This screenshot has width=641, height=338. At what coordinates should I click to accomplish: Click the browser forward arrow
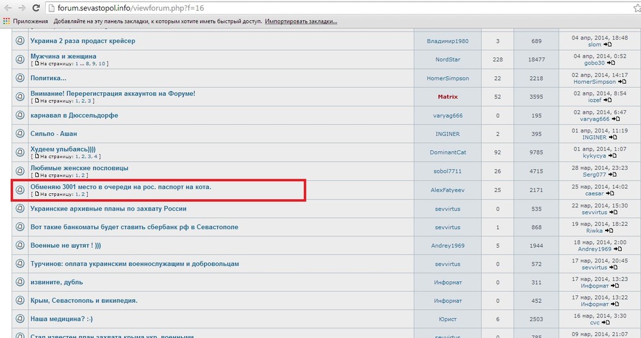click(22, 8)
